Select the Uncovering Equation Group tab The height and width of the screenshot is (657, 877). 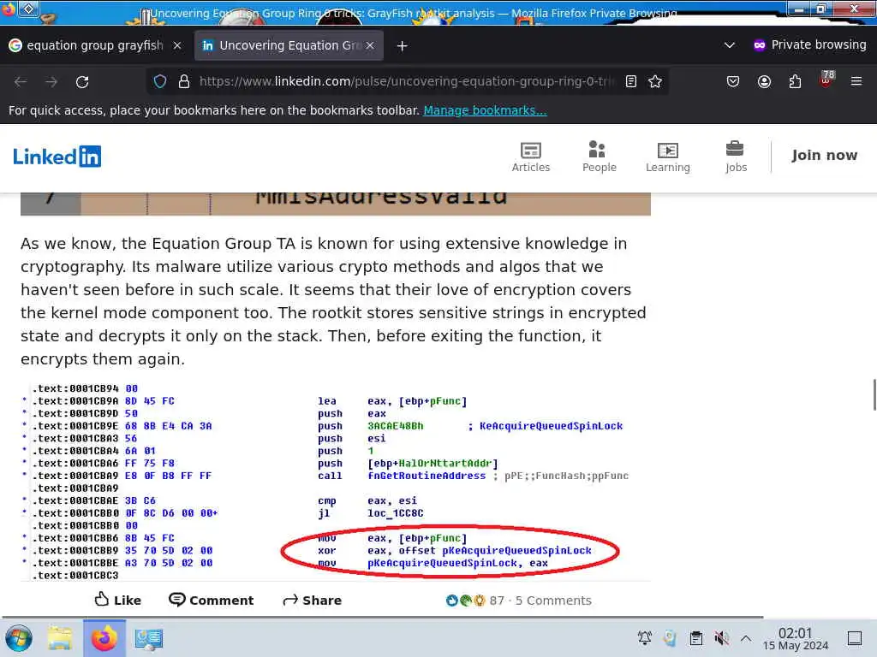click(289, 45)
